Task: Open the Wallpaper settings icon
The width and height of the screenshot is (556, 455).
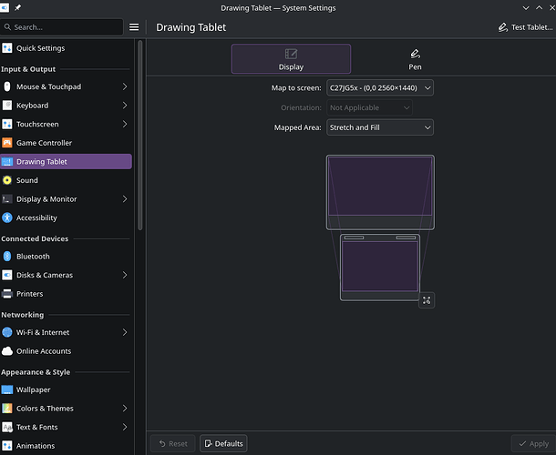Action: (7, 389)
